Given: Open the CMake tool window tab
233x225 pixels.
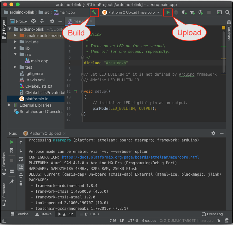Looking at the screenshot, I should pyautogui.click(x=44, y=214).
